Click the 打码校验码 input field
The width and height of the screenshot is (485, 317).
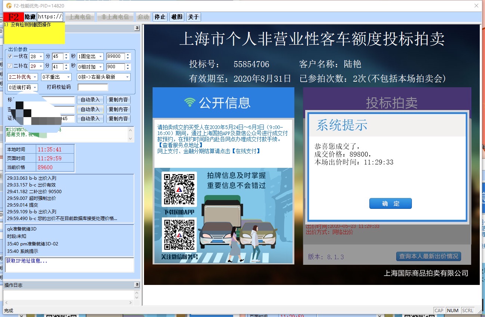[93, 87]
